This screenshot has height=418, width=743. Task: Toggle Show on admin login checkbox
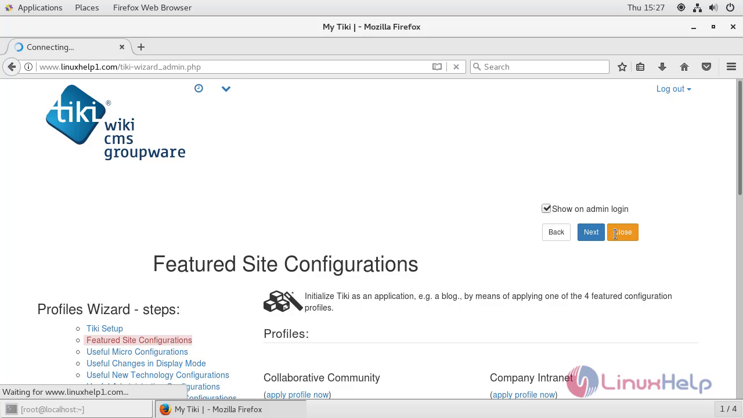pyautogui.click(x=546, y=208)
